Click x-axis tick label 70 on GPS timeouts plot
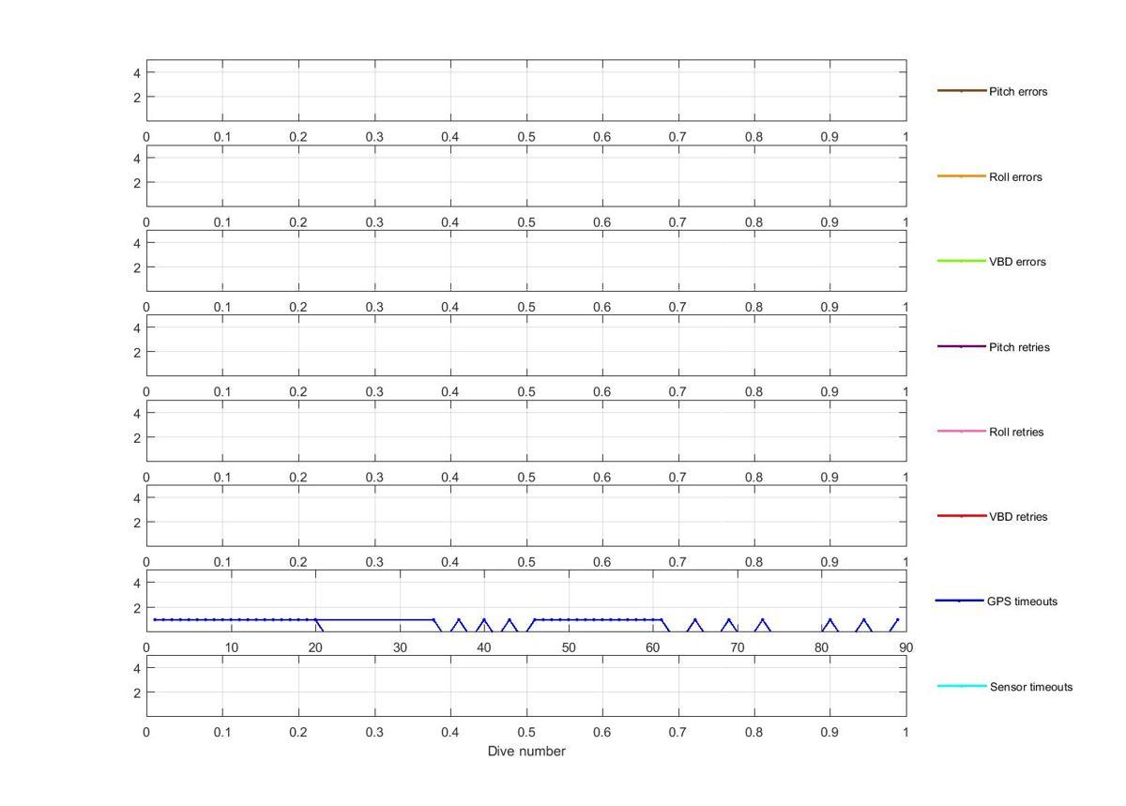This screenshot has width=1126, height=806. pos(738,647)
